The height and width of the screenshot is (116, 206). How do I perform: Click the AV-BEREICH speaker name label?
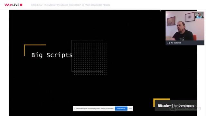pyautogui.click(x=176, y=43)
